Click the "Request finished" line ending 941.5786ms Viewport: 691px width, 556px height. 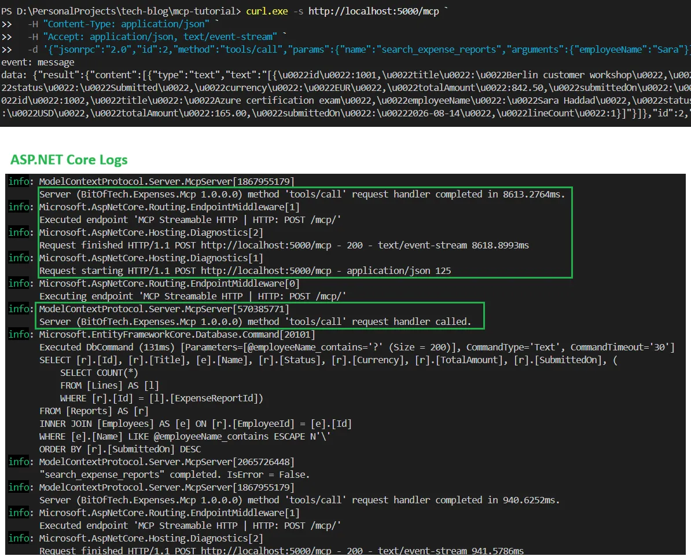tap(282, 551)
